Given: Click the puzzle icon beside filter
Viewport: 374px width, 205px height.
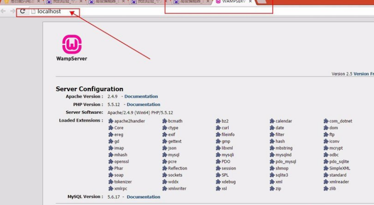Looking at the screenshot, I should [x=272, y=134].
